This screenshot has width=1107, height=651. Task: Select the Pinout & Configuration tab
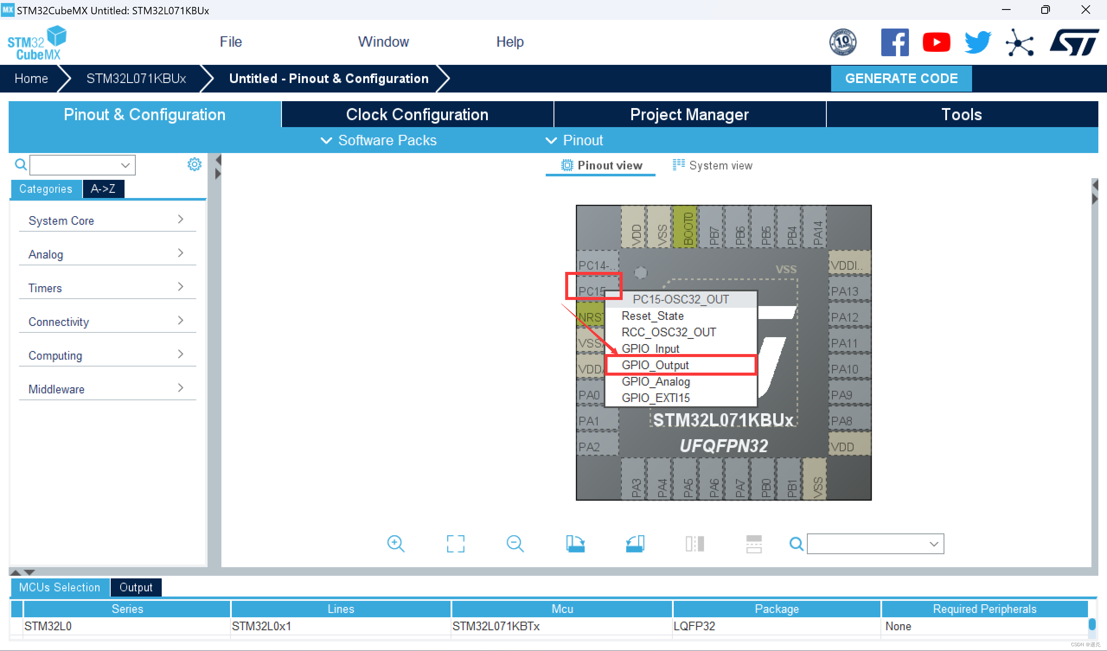pyautogui.click(x=144, y=114)
